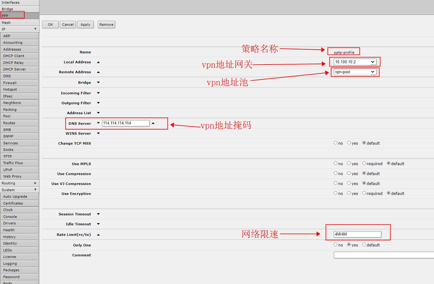Viewport: 434px width, 284px height.
Task: Expand the Address List arrow
Action: pyautogui.click(x=98, y=113)
